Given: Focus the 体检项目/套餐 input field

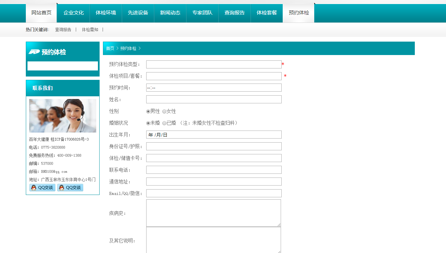Looking at the screenshot, I should [214, 76].
